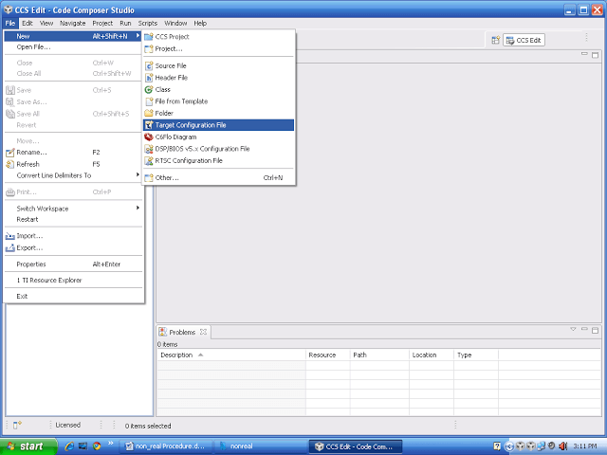Choose Exit in File menu
This screenshot has width=607, height=455.
74,297
